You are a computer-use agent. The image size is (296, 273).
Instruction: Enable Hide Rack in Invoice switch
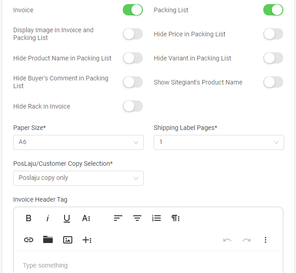tap(133, 106)
